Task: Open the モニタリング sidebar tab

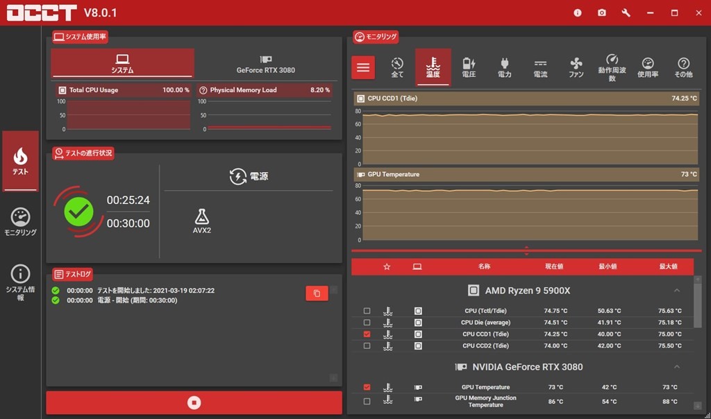Action: [20, 222]
